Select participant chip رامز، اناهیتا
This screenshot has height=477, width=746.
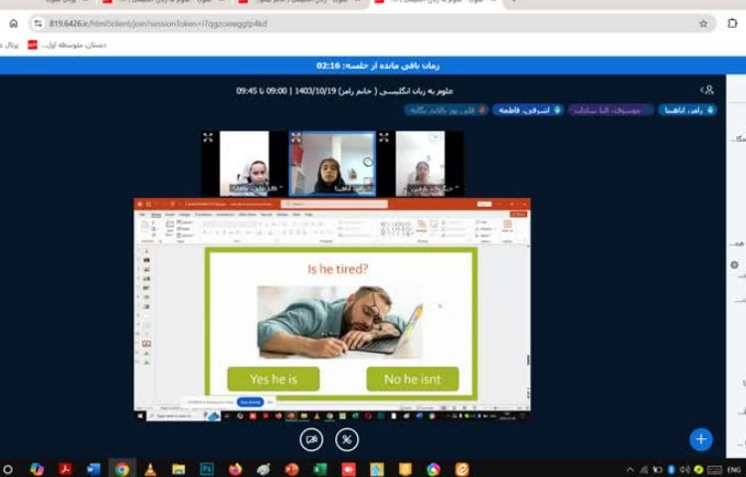click(687, 110)
